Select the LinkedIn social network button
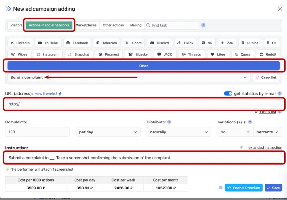Viewport: 287px width, 200px height. [21, 43]
